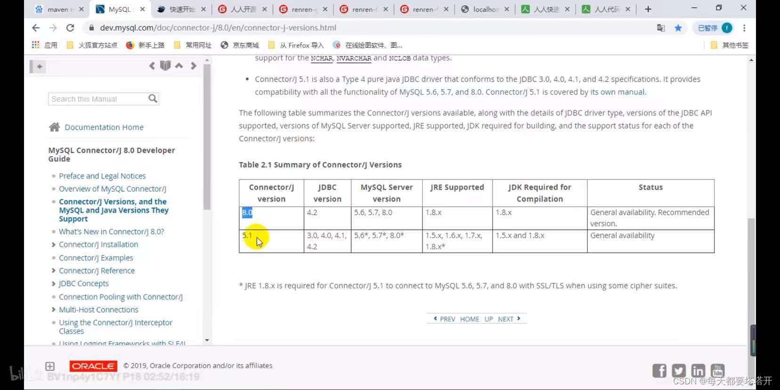
Task: Open the 在线绘图软件 bookmark
Action: click(367, 45)
